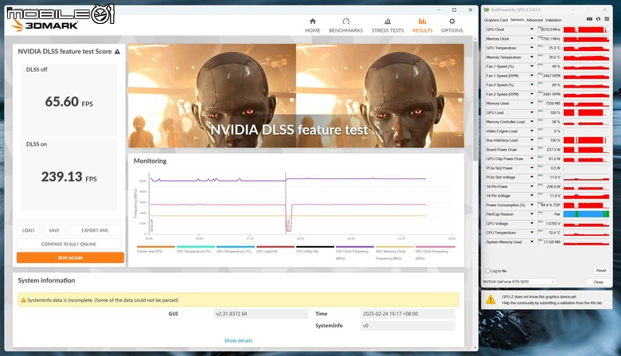The image size is (621, 356).
Task: Click the GPU Memory Clock legend swatch
Action: [x=394, y=247]
